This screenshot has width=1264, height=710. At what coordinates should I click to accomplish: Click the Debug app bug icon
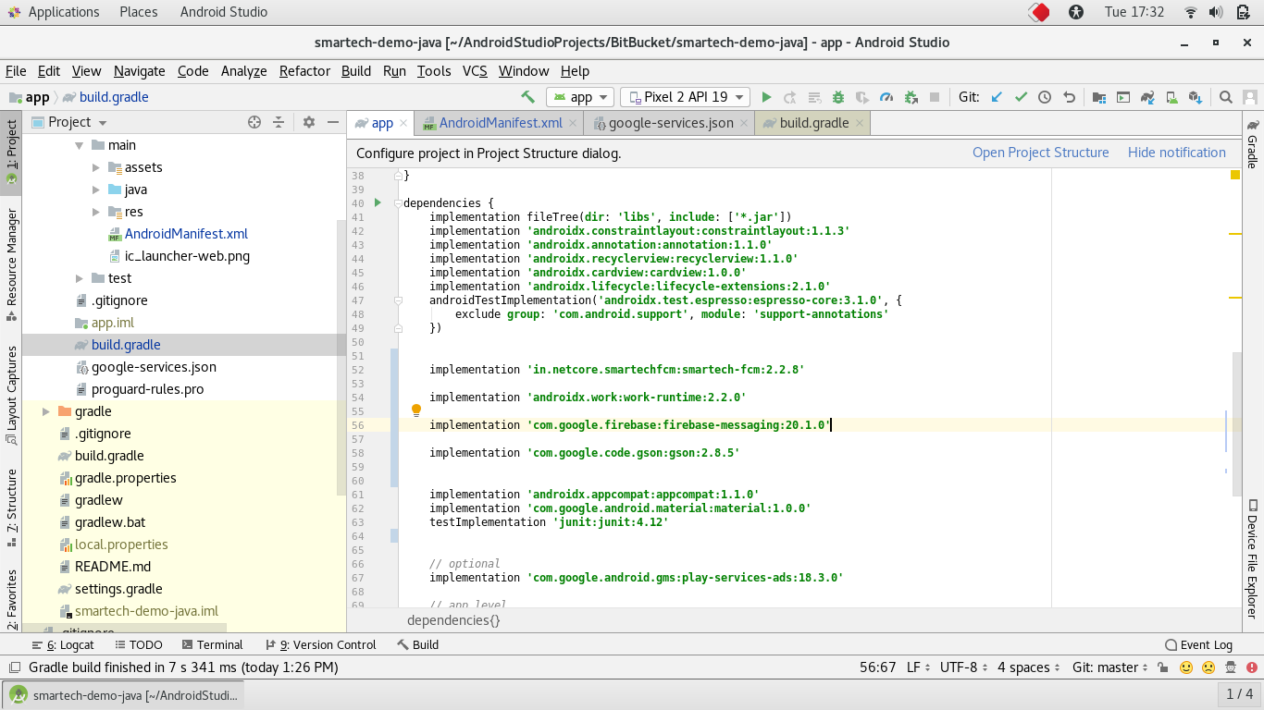click(838, 97)
